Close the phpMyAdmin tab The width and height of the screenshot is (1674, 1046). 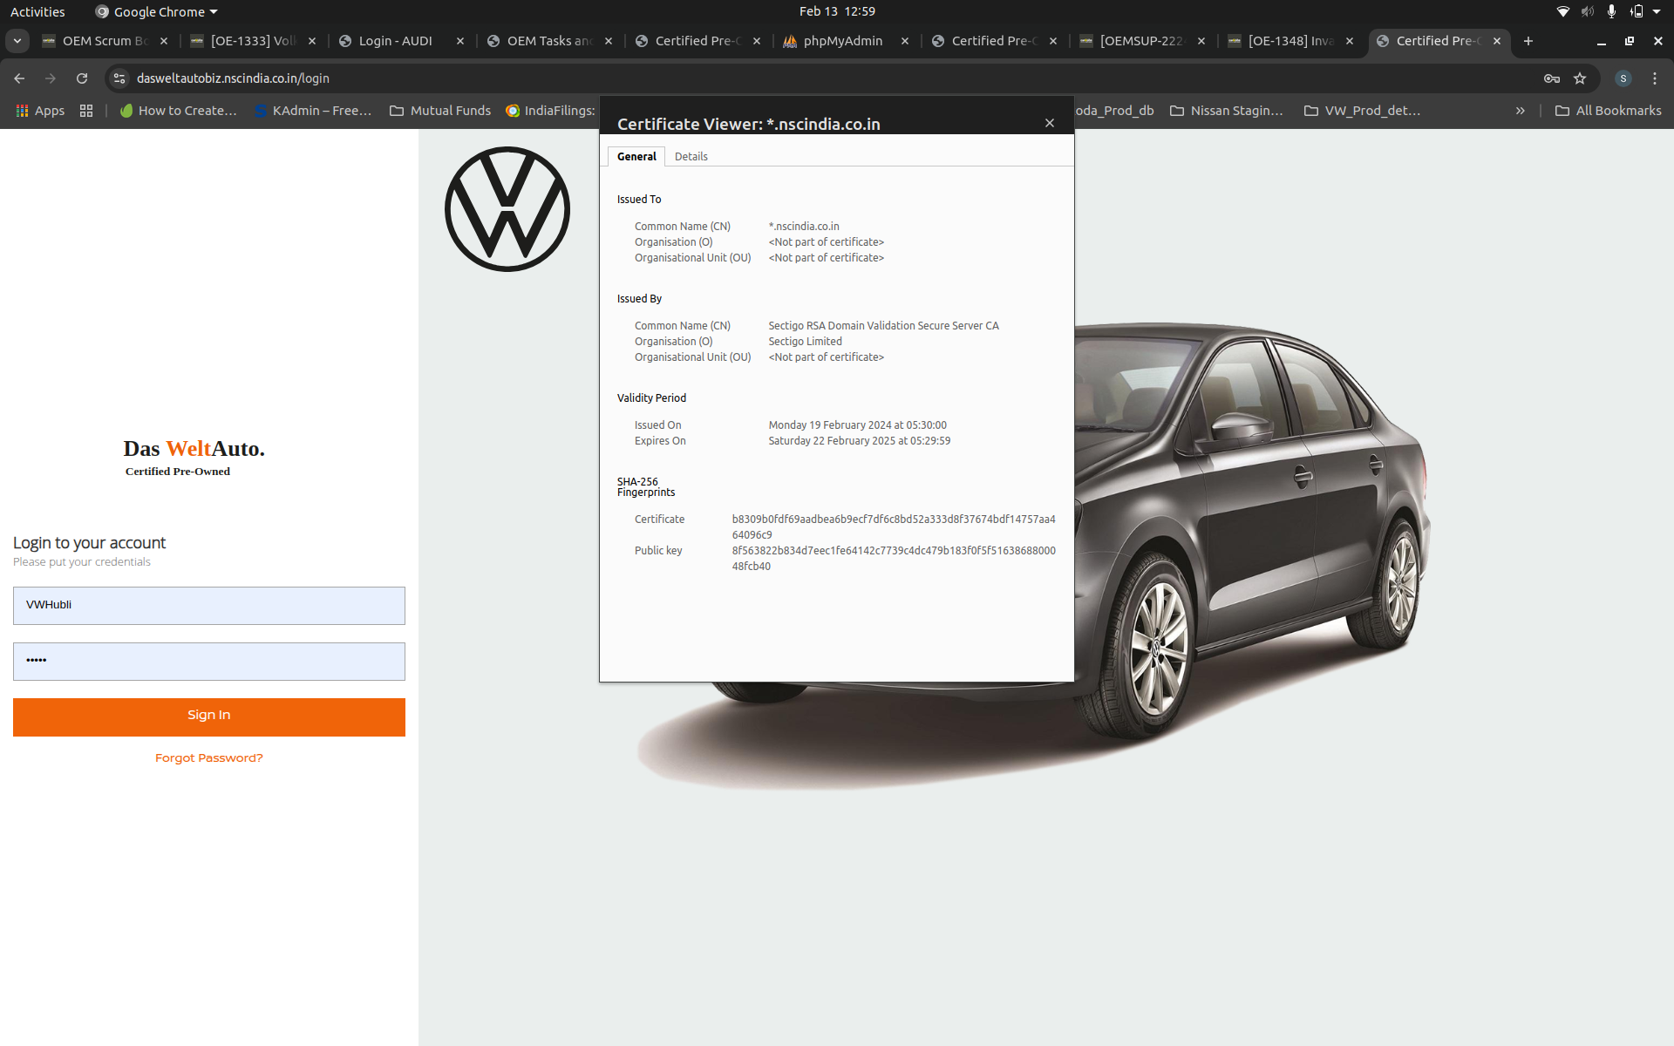tap(905, 41)
